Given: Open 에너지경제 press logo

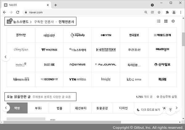Looking at the screenshot, I should click(x=162, y=50).
